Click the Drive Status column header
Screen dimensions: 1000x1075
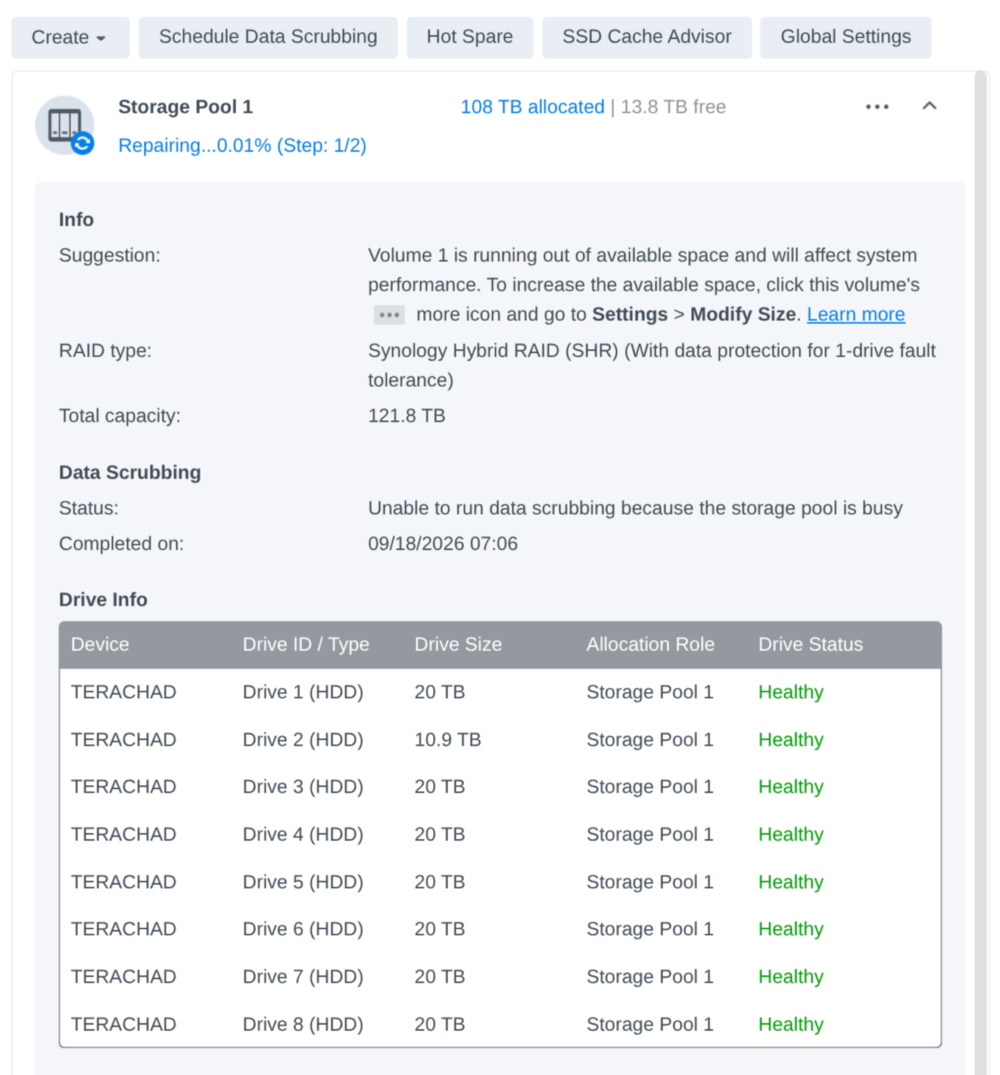pos(811,644)
